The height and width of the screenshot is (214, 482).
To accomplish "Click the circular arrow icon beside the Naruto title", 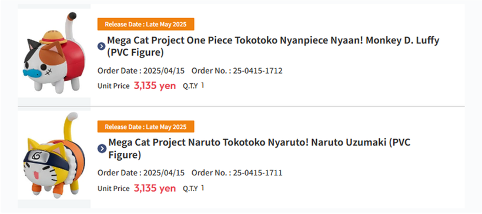I will point(102,149).
